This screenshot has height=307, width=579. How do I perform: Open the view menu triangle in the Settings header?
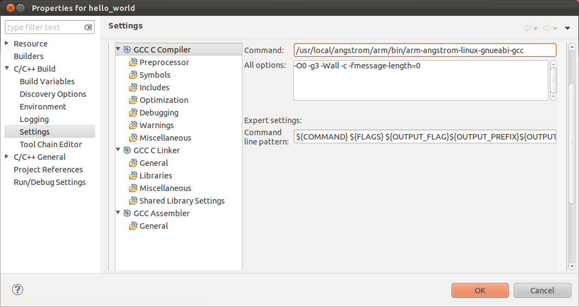[568, 28]
